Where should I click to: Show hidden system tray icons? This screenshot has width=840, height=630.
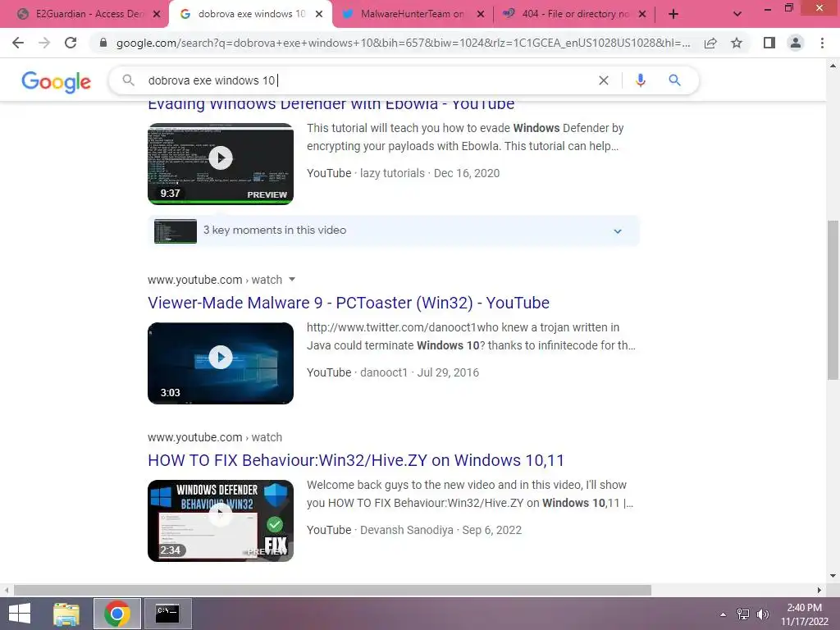723,614
